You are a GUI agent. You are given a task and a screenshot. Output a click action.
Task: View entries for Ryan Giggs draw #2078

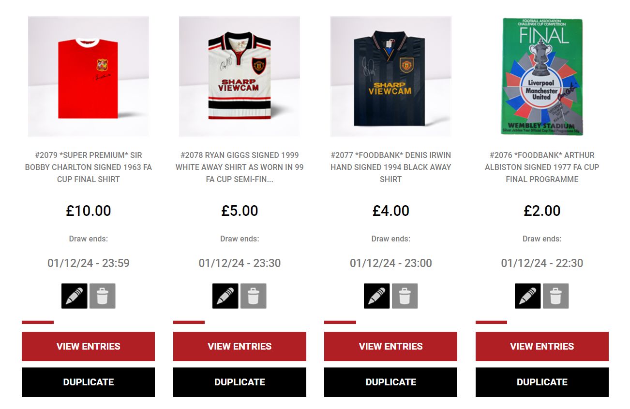pyautogui.click(x=240, y=346)
